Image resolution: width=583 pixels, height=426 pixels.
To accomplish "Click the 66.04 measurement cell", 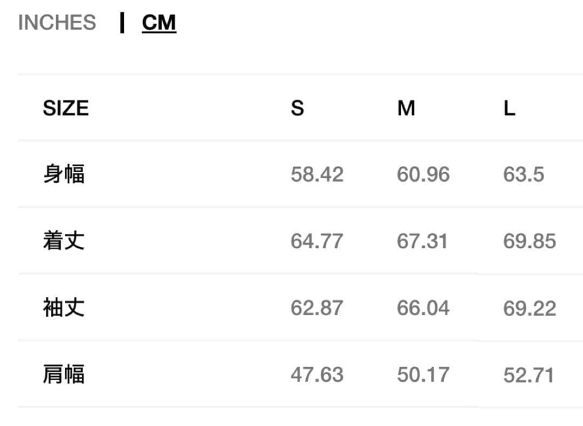I will (x=423, y=308).
